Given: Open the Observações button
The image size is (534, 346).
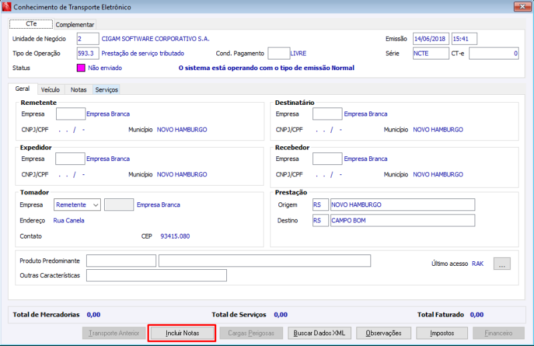Looking at the screenshot, I should click(384, 333).
